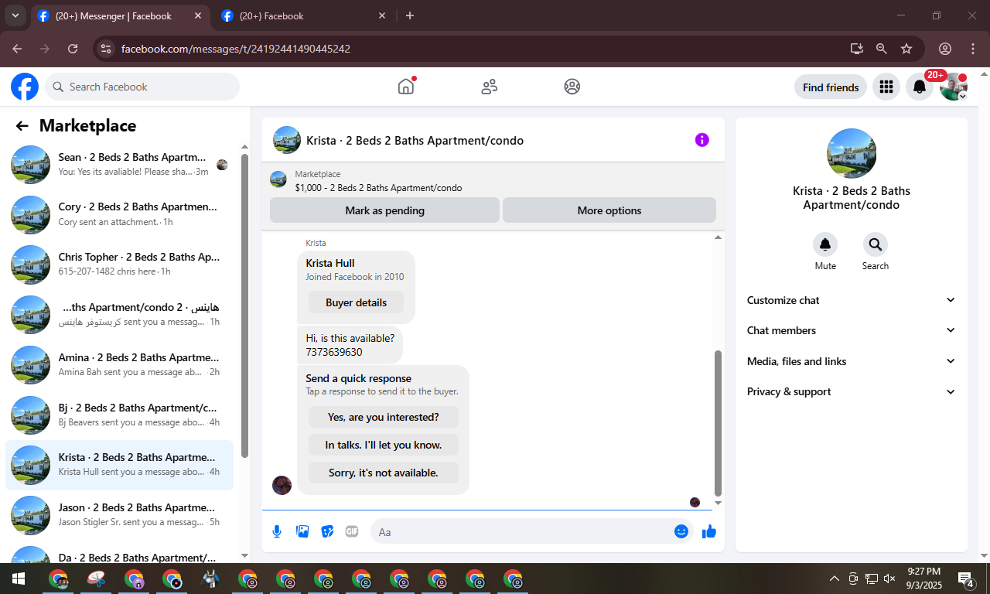
Task: Open the Friends icon in top navigation
Action: [489, 87]
